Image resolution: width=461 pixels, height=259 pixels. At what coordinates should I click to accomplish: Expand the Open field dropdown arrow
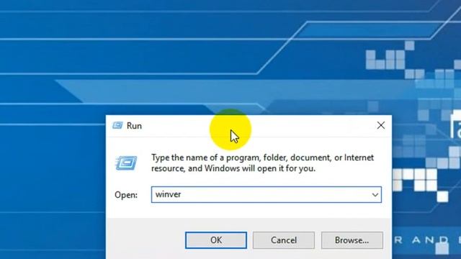(x=375, y=195)
